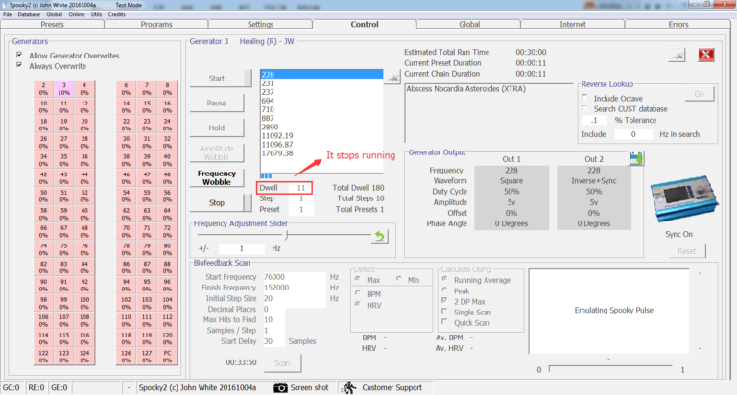The width and height of the screenshot is (737, 395).
Task: Enable Search CUST database option
Action: point(585,108)
